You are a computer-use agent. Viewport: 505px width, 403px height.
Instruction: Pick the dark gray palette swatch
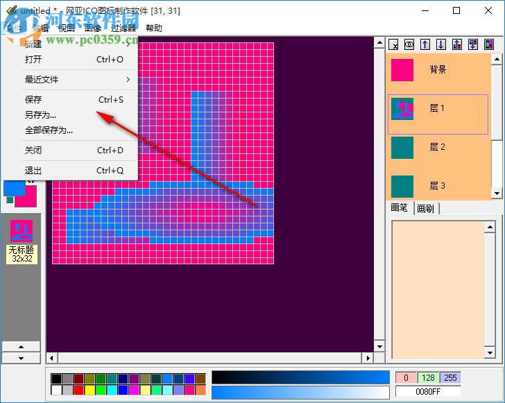point(67,379)
